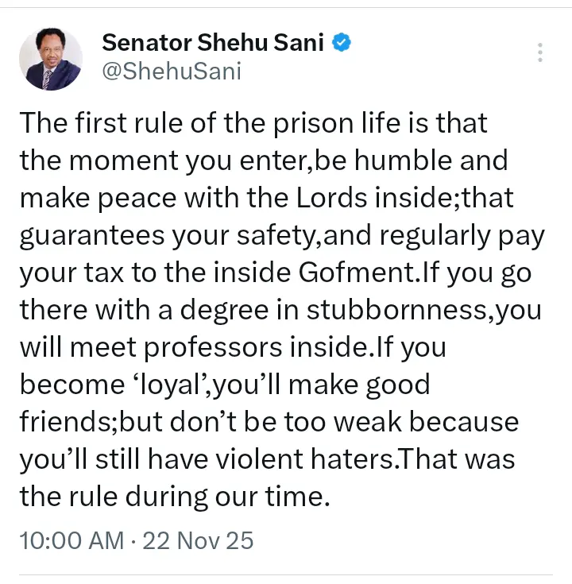The width and height of the screenshot is (572, 584).
Task: Open Shehu Sani's profile picture
Action: click(x=50, y=59)
